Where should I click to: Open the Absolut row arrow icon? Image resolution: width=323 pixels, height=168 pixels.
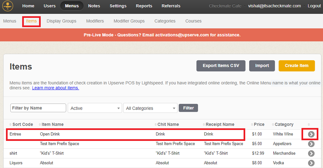[x=311, y=163]
